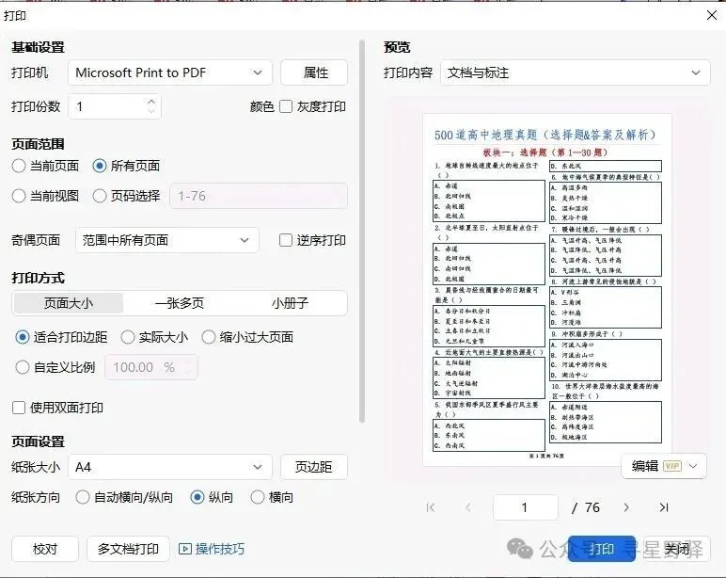The width and height of the screenshot is (726, 578).
Task: Switch to 页面大小 tab
Action: (69, 303)
